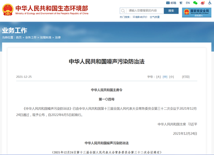Switch to traditional Chinese 繁
Image resolution: width=214 pixels, height=155 pixels.
pos(181,3)
